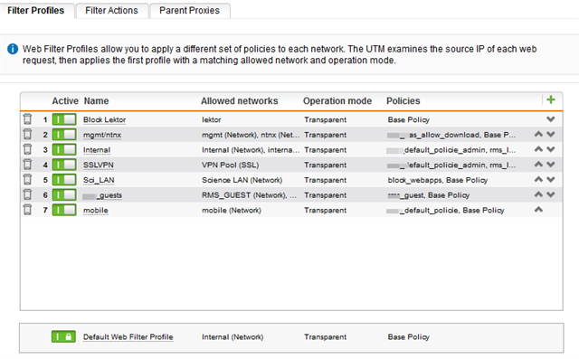Open the Default Web Filter Profile link
579x359 pixels.
[x=128, y=337]
